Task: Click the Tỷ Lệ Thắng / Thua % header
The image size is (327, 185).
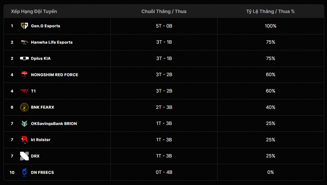Action: click(270, 12)
